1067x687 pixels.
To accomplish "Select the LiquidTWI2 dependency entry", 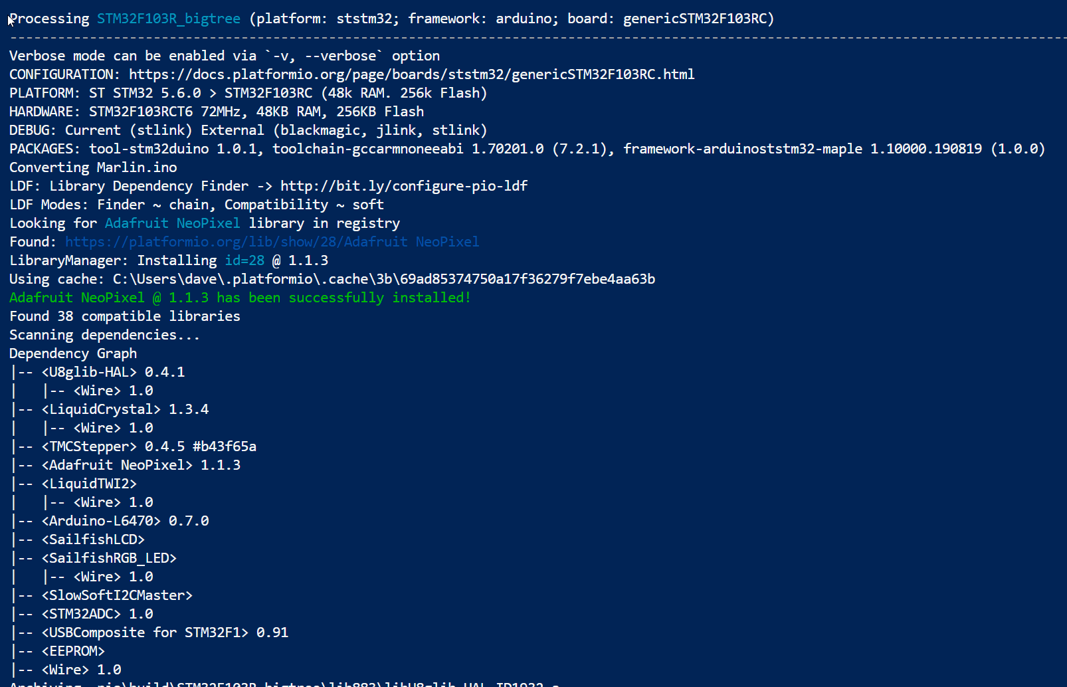I will pyautogui.click(x=89, y=484).
